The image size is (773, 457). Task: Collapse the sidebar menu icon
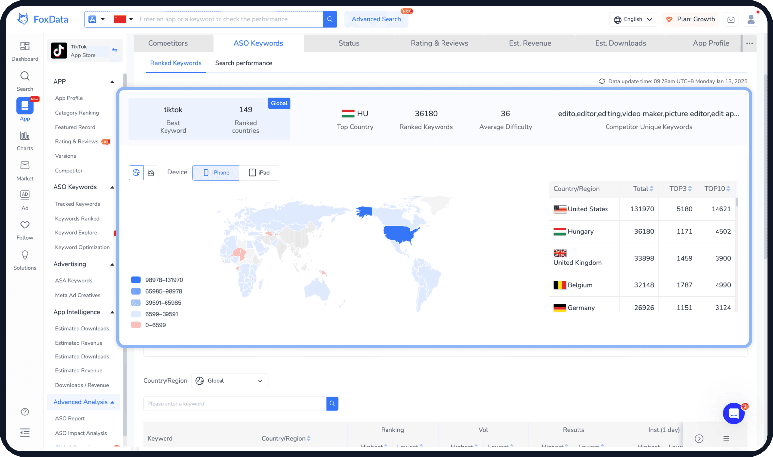pyautogui.click(x=25, y=433)
